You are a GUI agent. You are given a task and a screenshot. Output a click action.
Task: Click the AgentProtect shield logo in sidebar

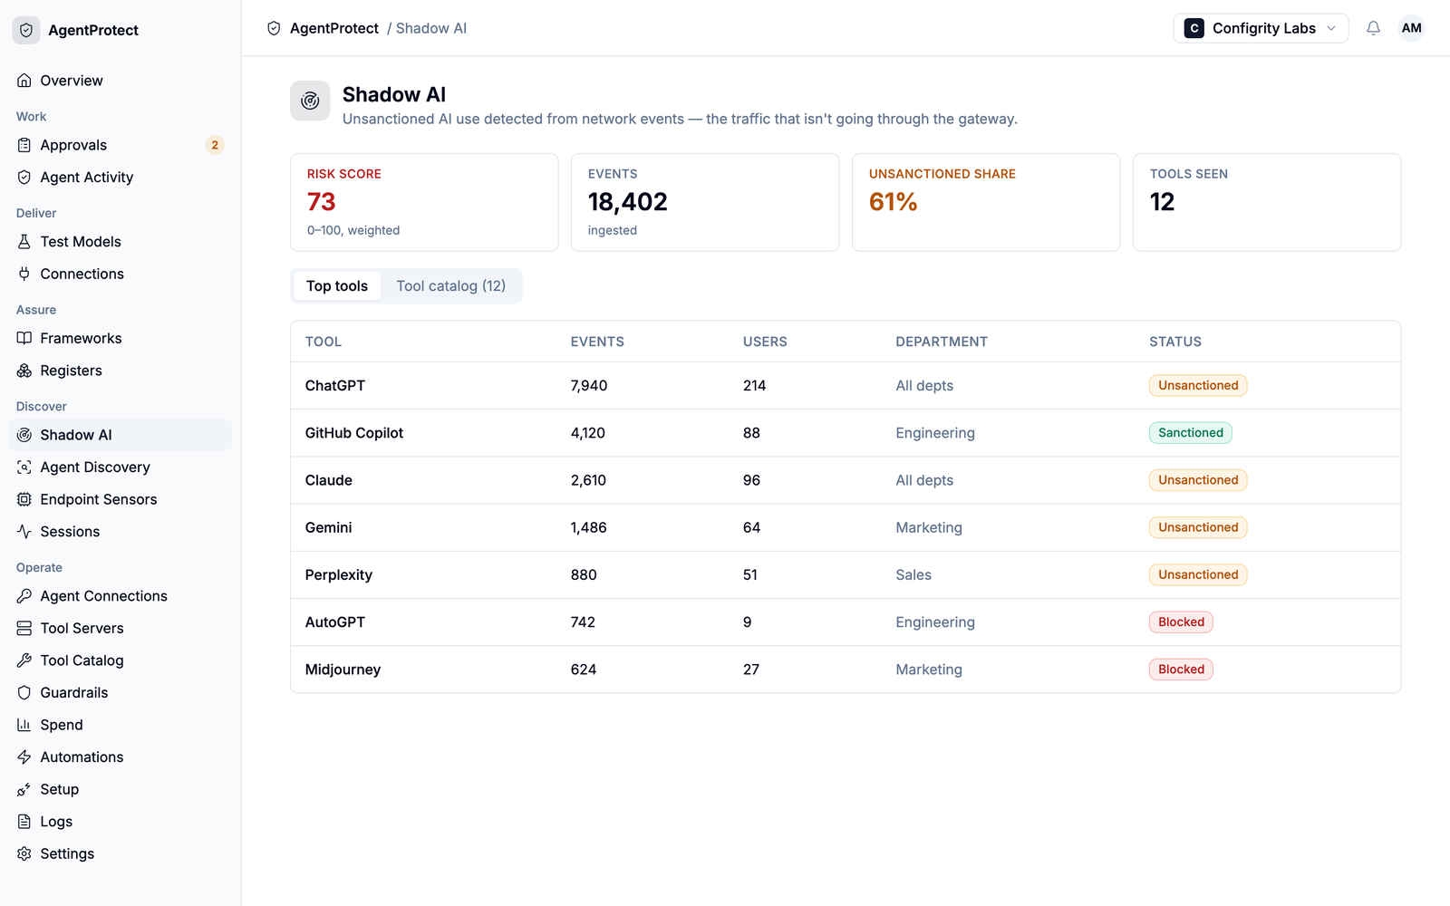(x=26, y=30)
